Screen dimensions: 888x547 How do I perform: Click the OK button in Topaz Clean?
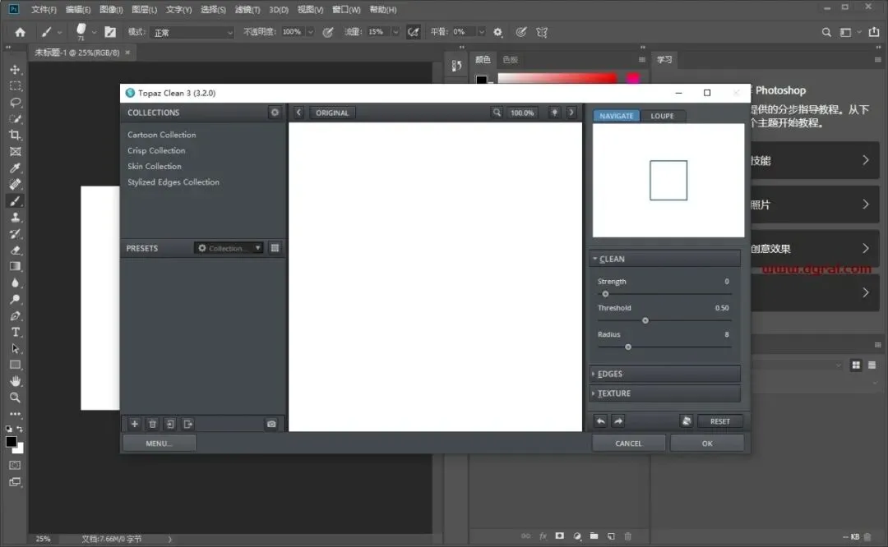tap(707, 444)
